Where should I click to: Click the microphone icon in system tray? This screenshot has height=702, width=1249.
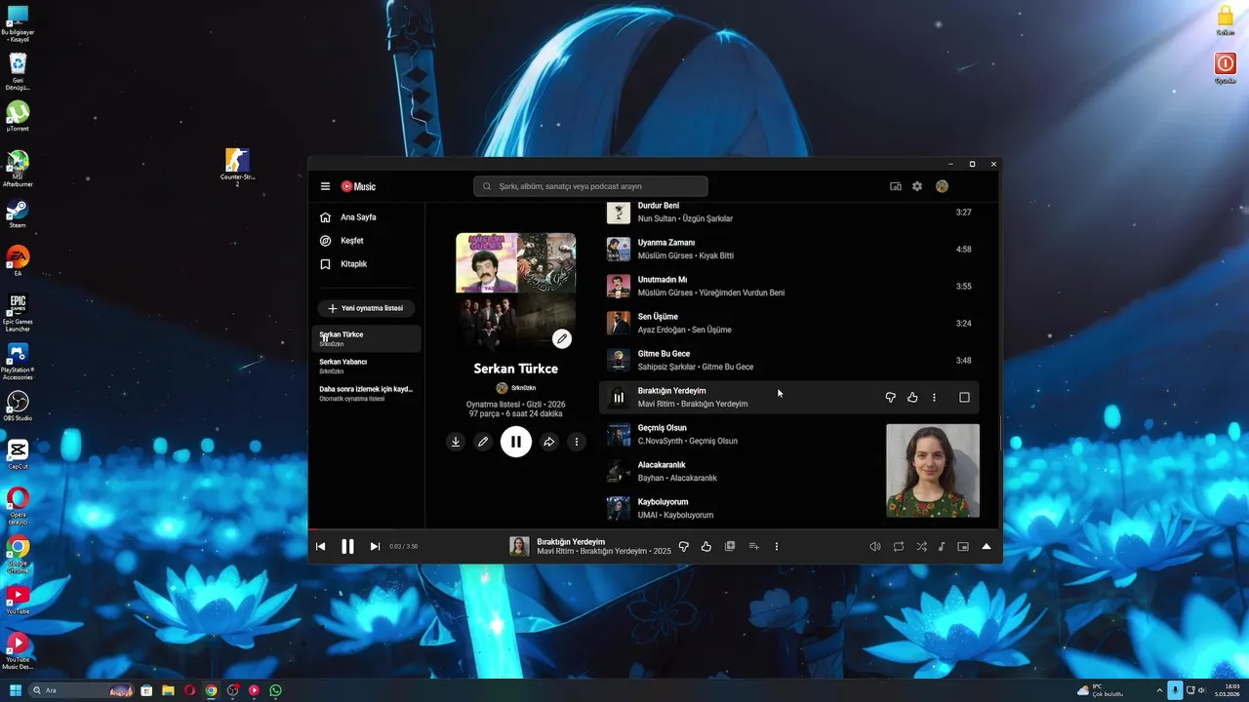point(1175,690)
